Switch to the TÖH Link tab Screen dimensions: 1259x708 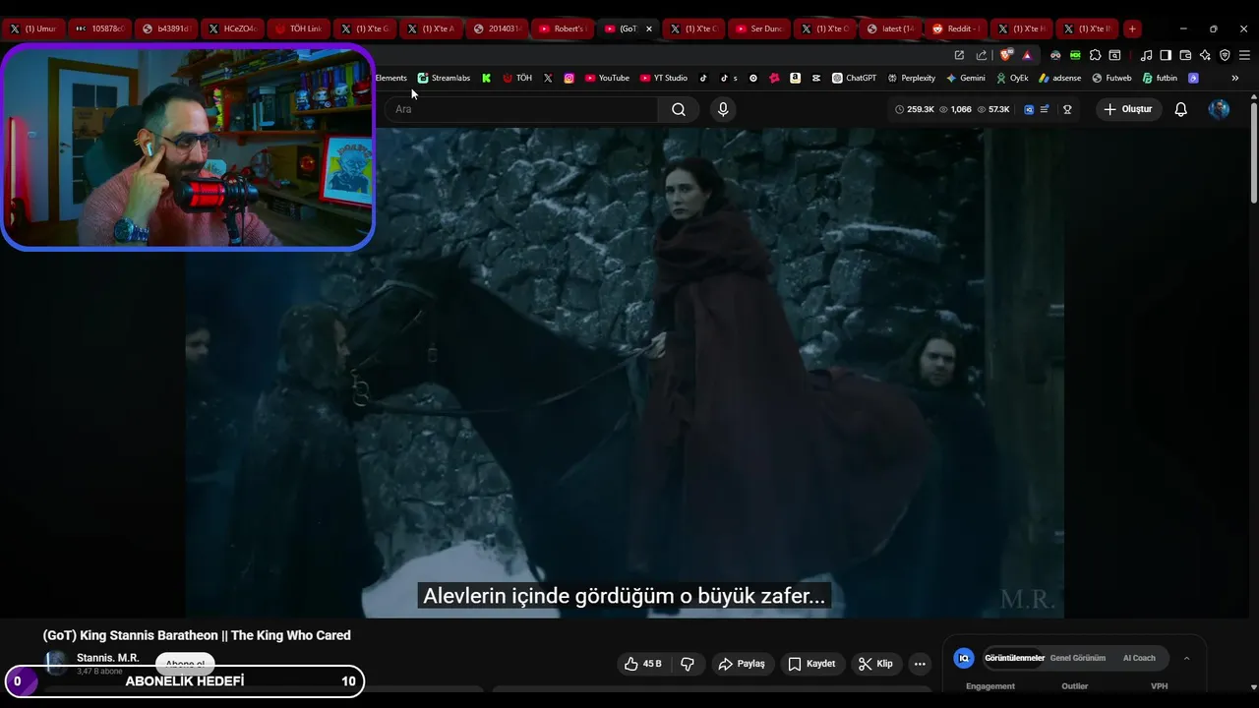[298, 29]
